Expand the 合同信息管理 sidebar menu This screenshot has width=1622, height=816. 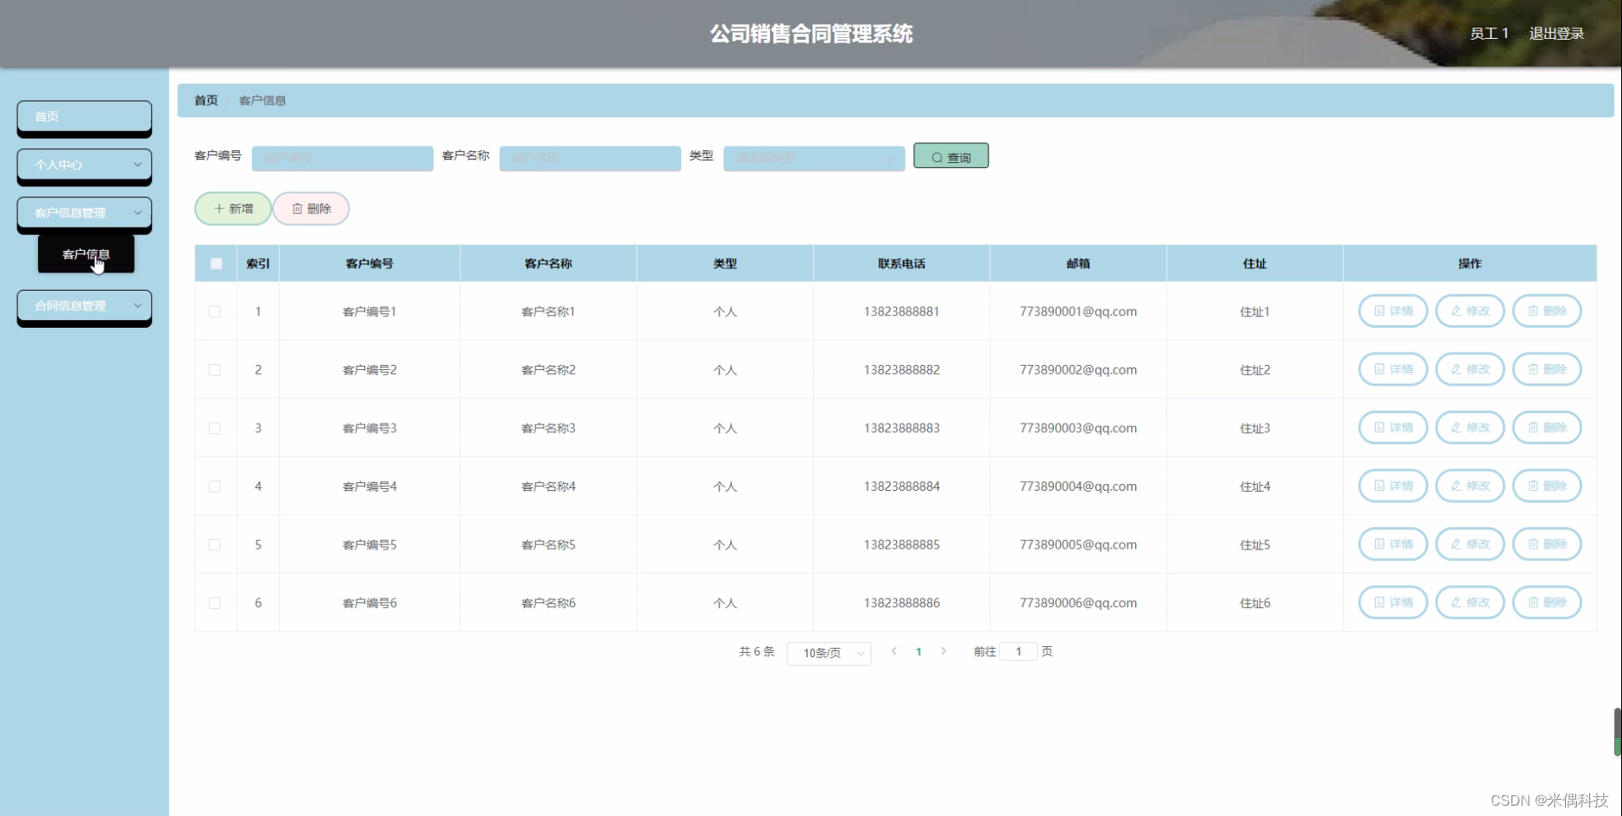tap(84, 306)
